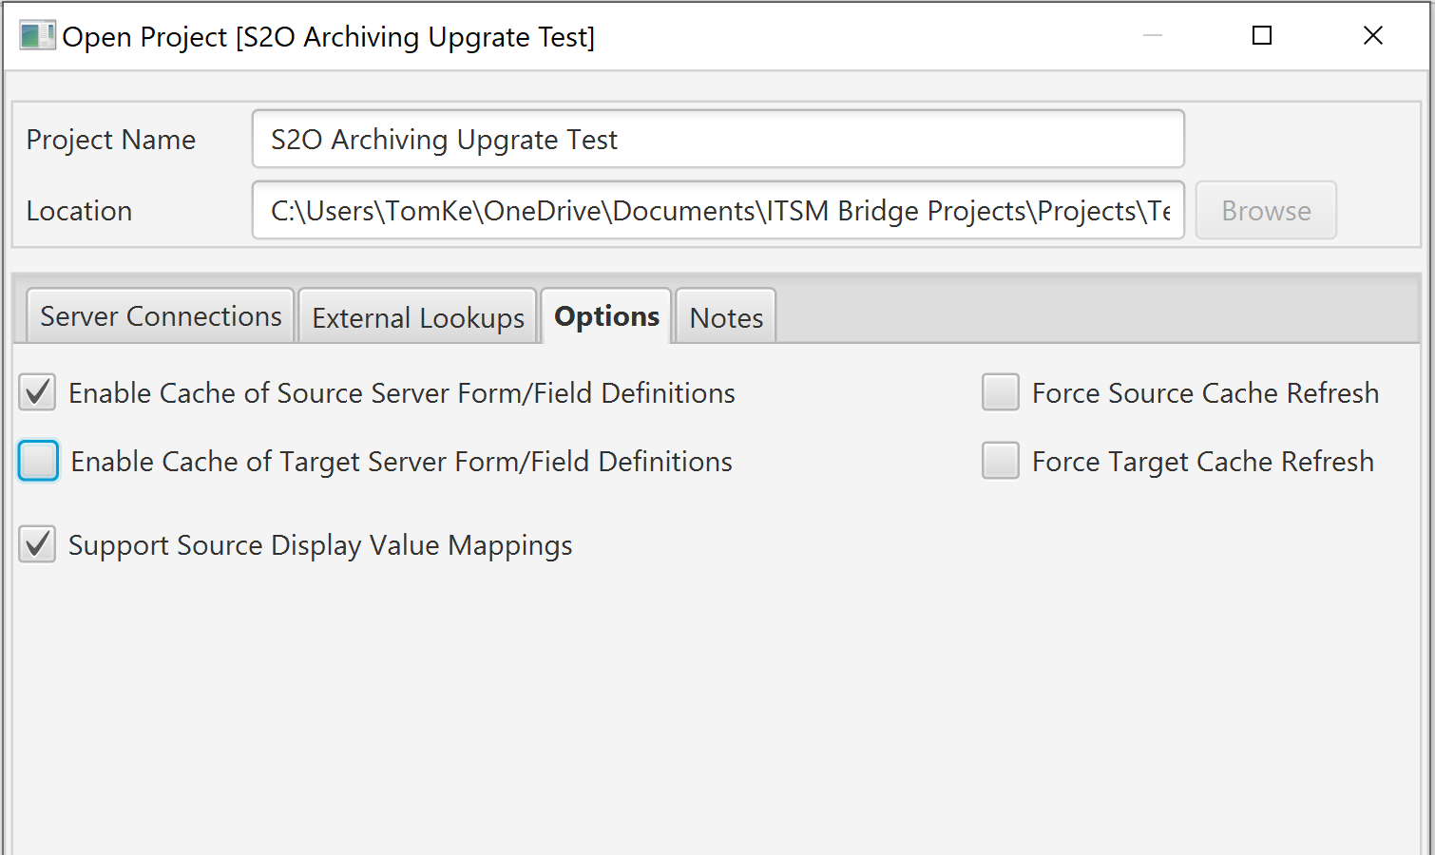Uncheck Support Source Display Value Mappings
This screenshot has height=855, width=1435.
37,544
